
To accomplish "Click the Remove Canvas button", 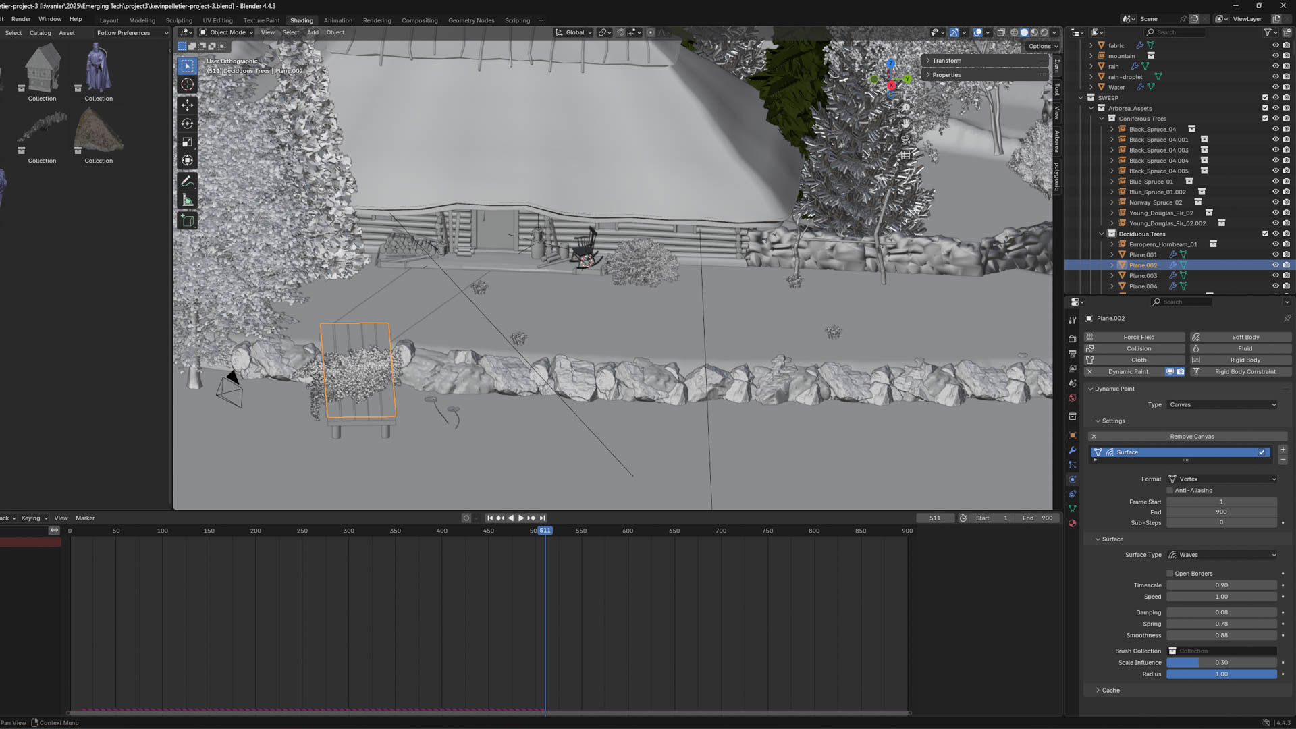I will coord(1191,437).
